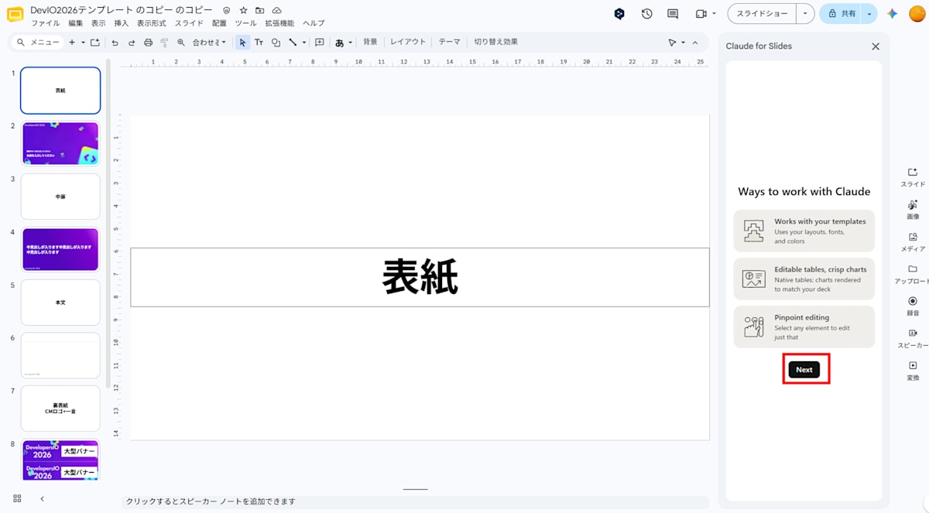Open the Slides icon in side panel
Viewport: 929px width, 513px height.
(x=913, y=177)
